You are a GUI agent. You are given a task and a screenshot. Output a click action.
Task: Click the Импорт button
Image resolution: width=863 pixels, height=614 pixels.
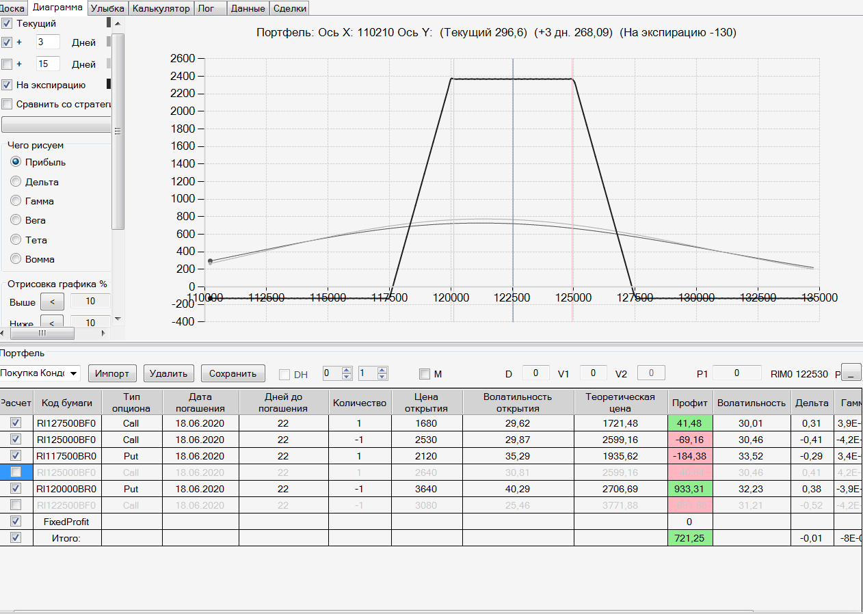[113, 373]
